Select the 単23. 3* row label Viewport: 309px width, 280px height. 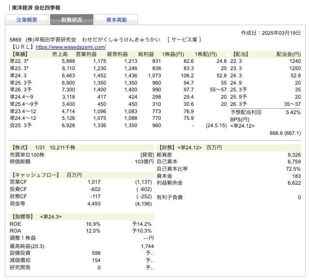pos(19,68)
